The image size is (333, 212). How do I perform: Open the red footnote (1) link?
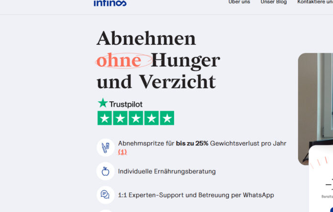[122, 152]
